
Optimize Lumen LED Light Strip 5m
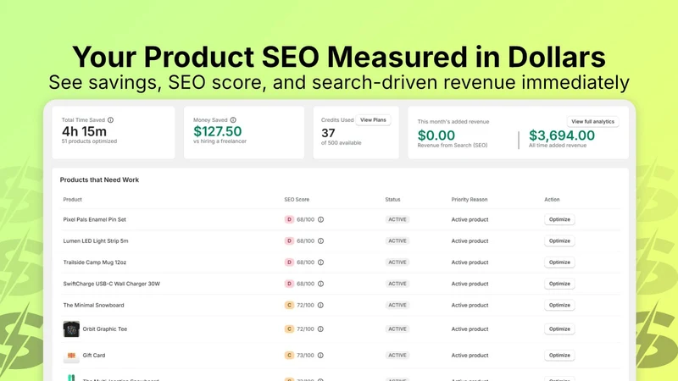click(559, 241)
